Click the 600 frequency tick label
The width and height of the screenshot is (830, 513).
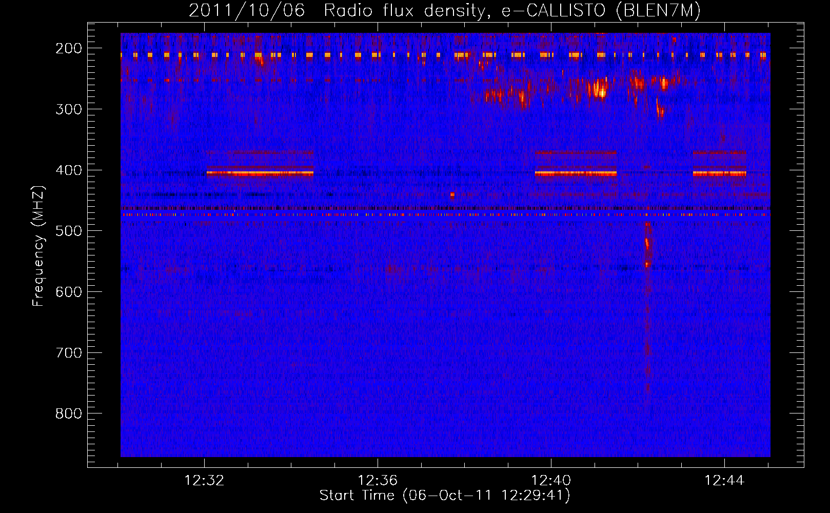coord(69,292)
